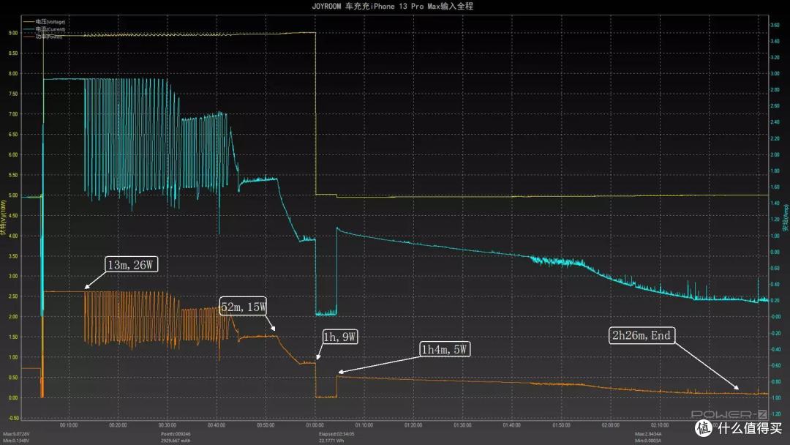Click the 01:00:00 time axis label
Viewport: 790px width, 445px height.
[x=315, y=425]
